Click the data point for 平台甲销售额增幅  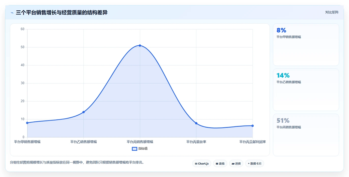pos(27,123)
